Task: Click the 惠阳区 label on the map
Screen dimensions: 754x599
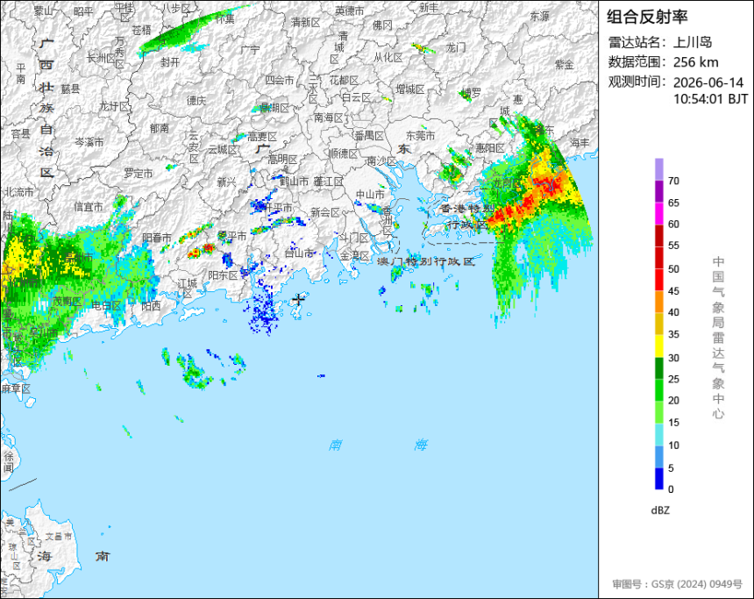Action: (x=490, y=147)
